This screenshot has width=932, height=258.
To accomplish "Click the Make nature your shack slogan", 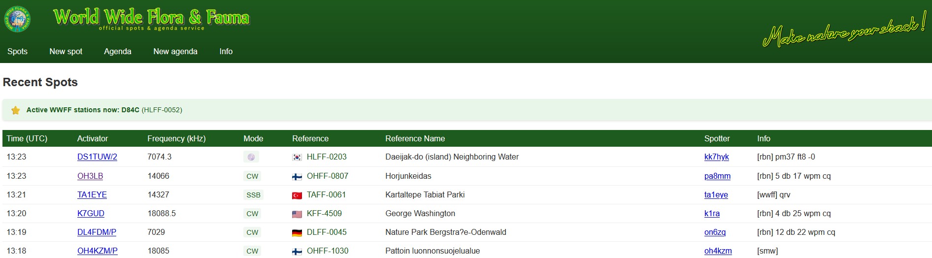I will pyautogui.click(x=845, y=30).
